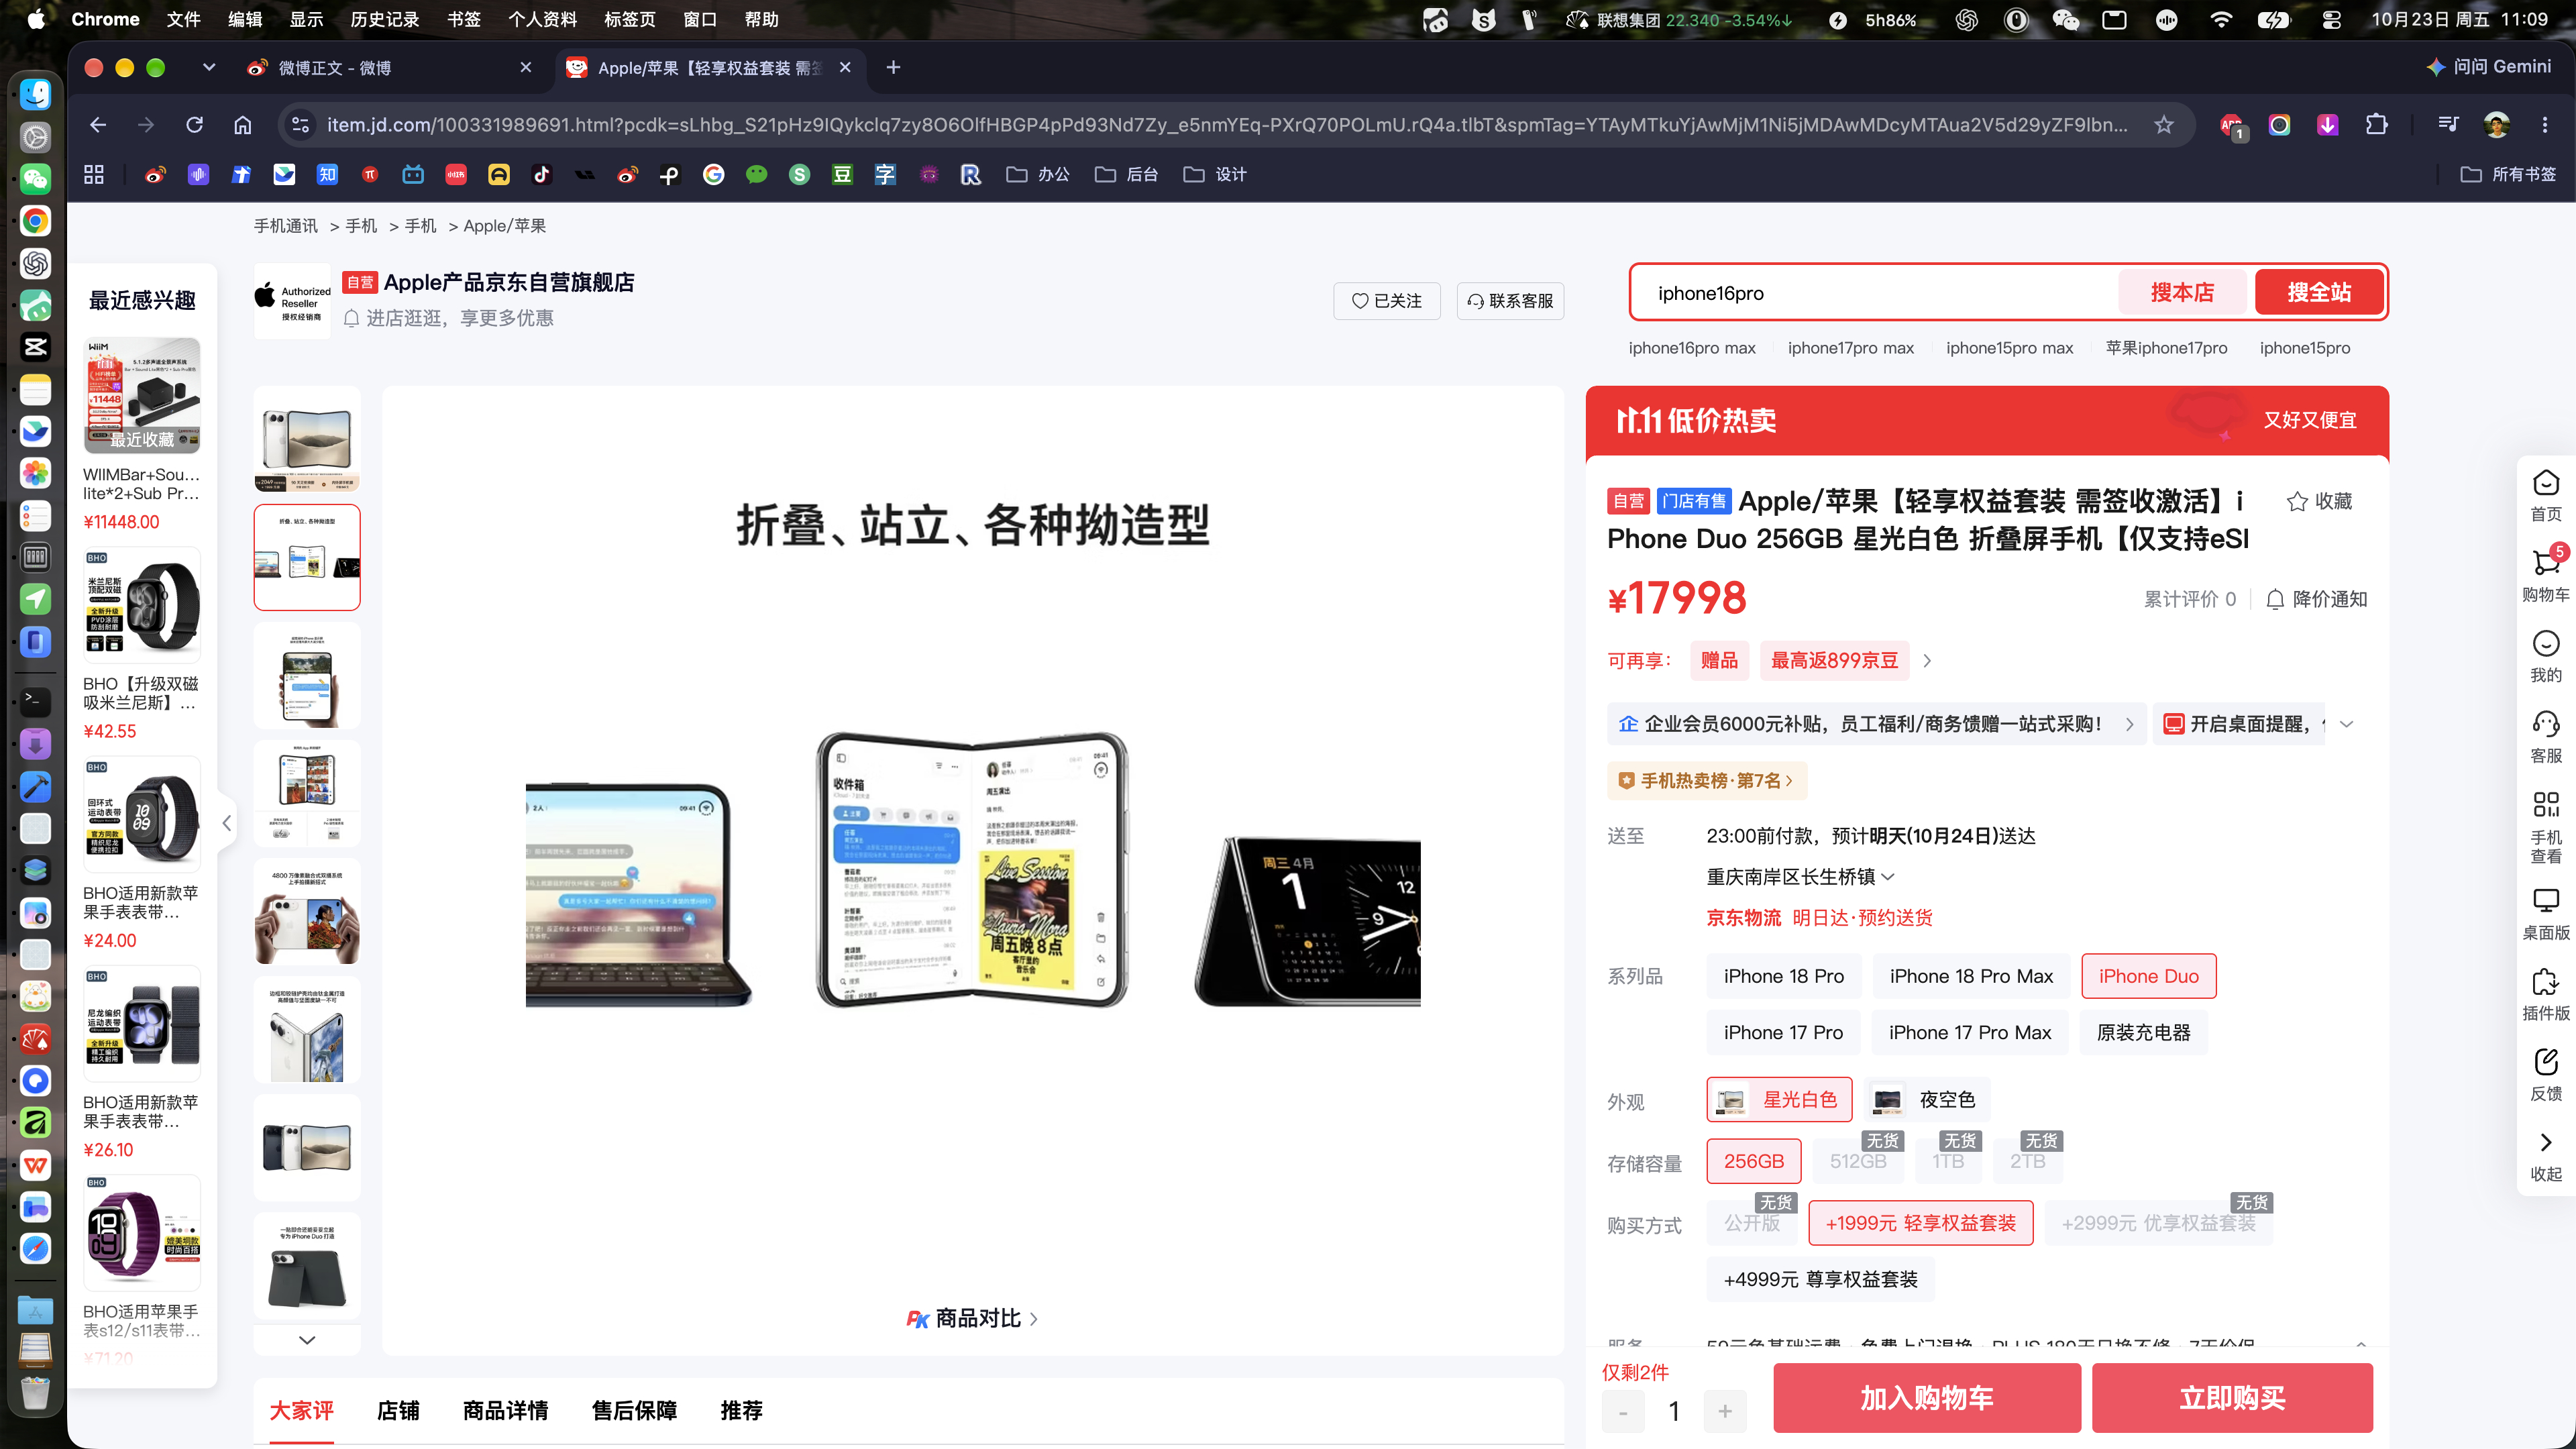Contact 客服 via the headset sidebar icon
The image size is (2576, 1449).
point(2545,724)
